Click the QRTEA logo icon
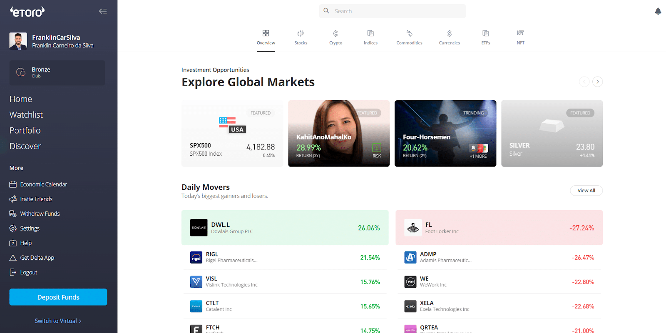This screenshot has width=666, height=333. click(x=410, y=329)
